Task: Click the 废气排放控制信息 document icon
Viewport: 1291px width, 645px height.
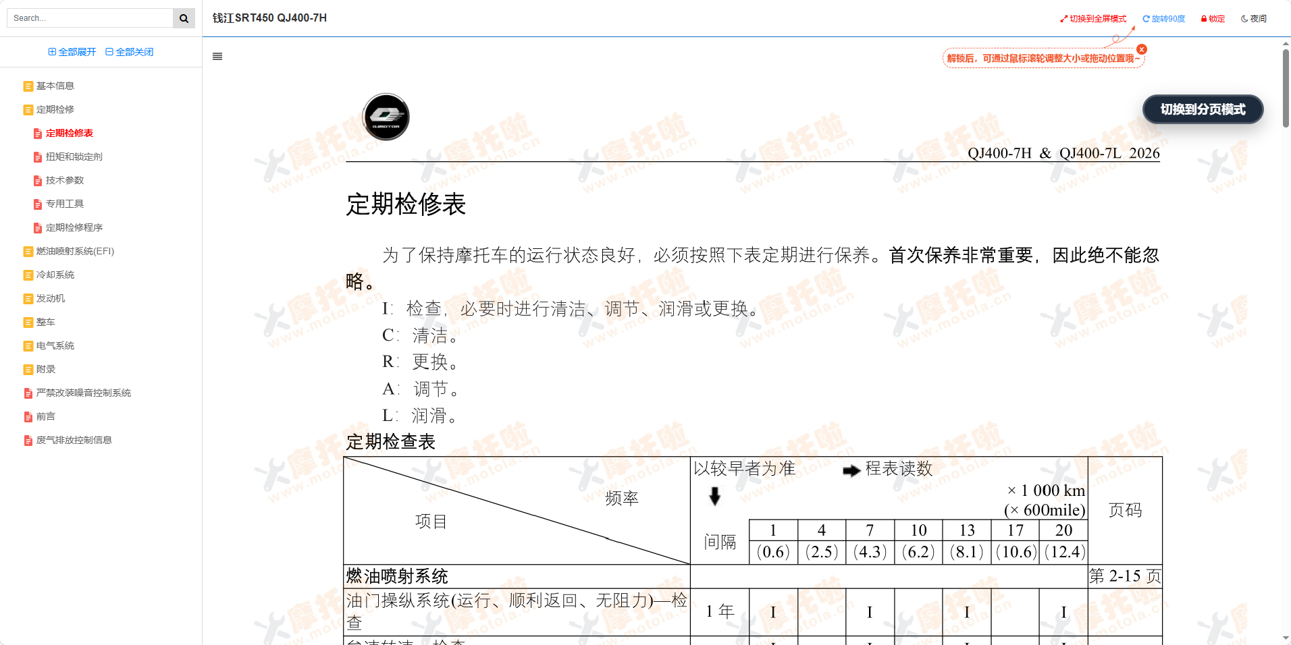Action: (x=28, y=441)
